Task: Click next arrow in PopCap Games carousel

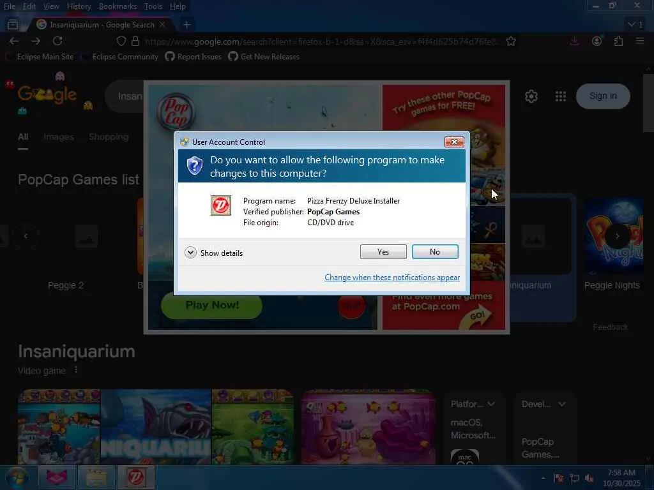Action: [x=617, y=236]
